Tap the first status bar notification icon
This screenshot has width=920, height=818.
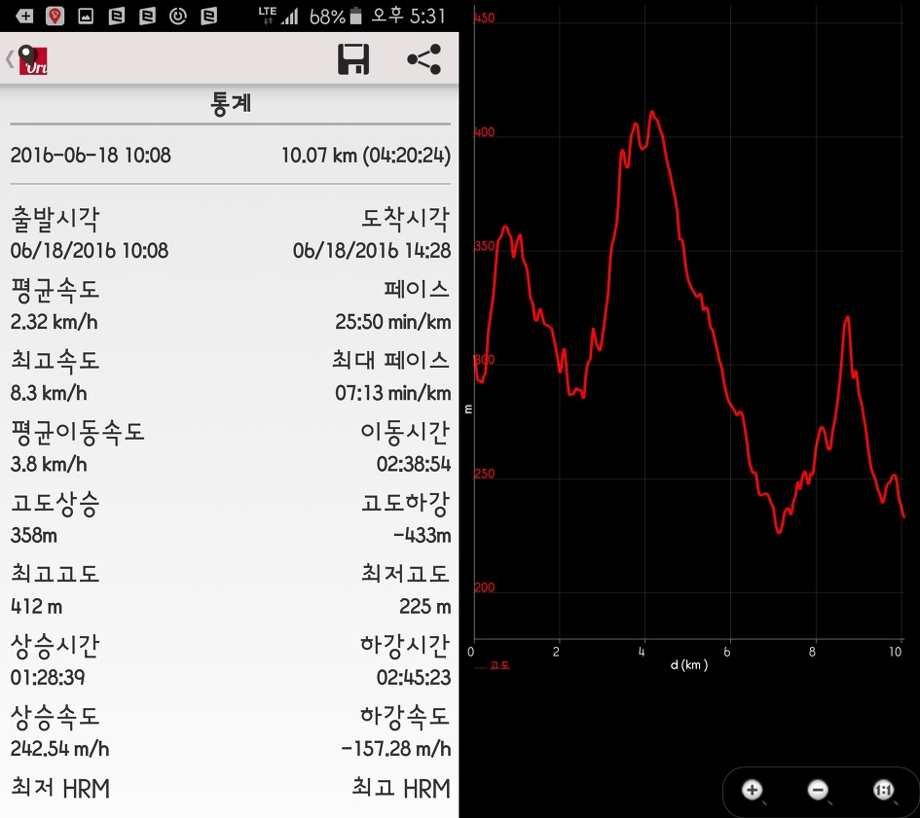click(x=24, y=16)
